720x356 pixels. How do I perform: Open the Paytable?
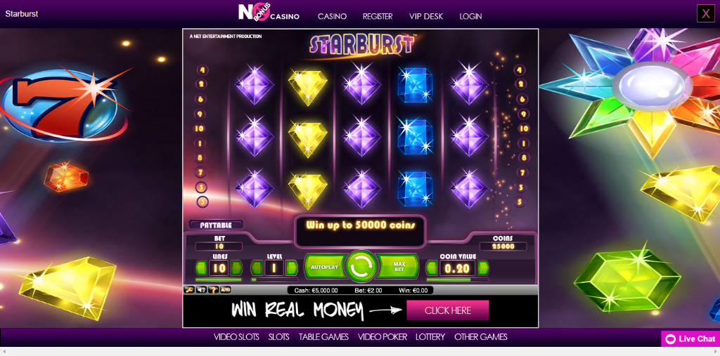coord(215,225)
